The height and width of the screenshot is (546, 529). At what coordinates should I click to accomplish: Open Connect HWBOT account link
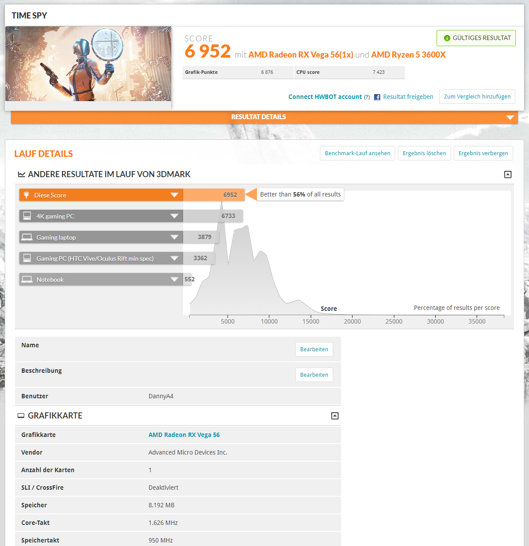[325, 97]
